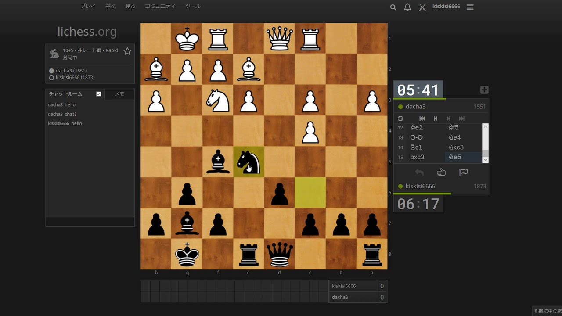Jump to last move

coord(461,118)
